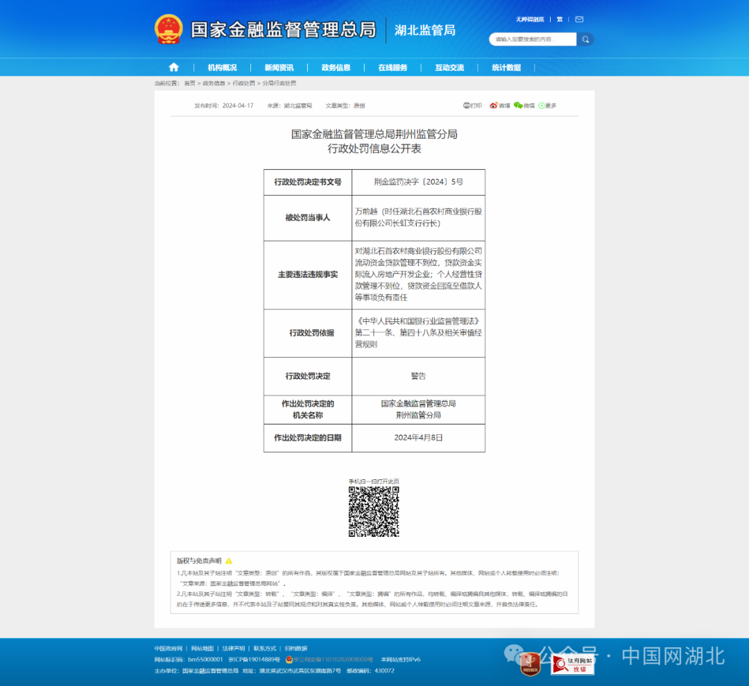
Task: Go to the home page via house icon
Action: click(x=174, y=67)
